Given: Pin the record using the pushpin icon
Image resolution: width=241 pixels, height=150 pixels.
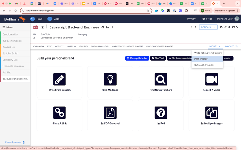Looking at the screenshot, I should (x=229, y=27).
